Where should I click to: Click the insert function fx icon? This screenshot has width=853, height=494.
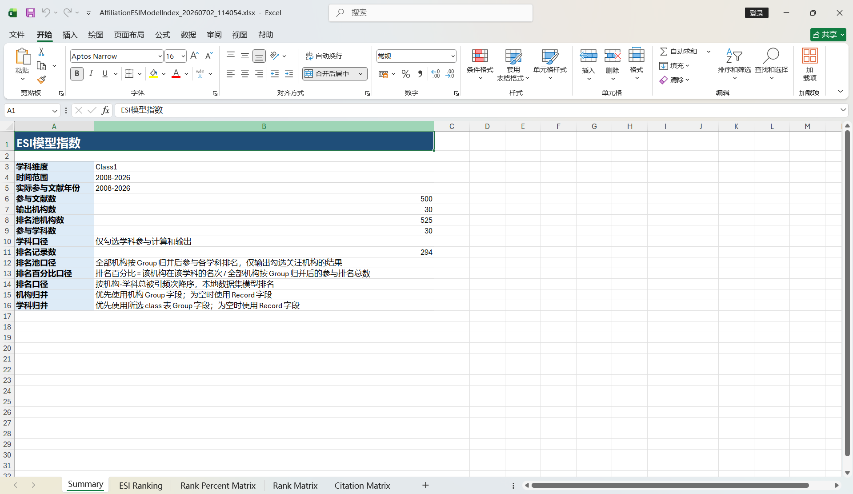pos(105,110)
